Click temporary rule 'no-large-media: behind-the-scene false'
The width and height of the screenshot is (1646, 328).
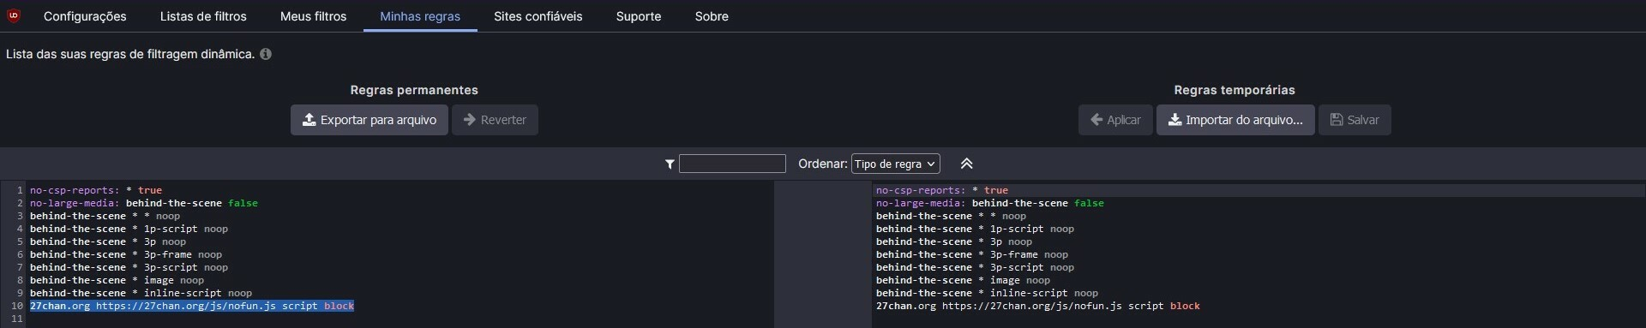(990, 203)
